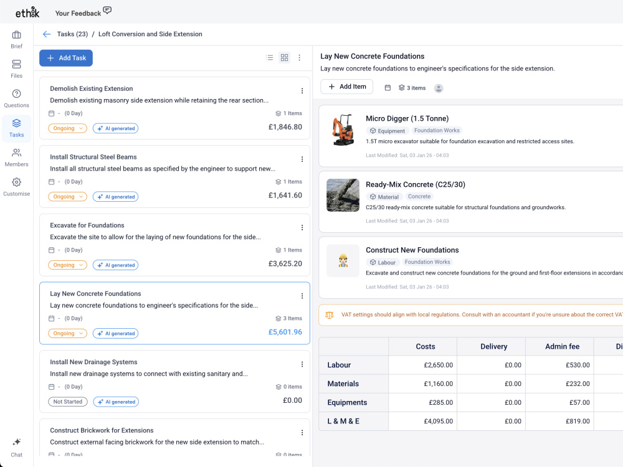Click the Labour tag on Construct New Foundations
Viewport: 623px width, 467px height.
383,262
